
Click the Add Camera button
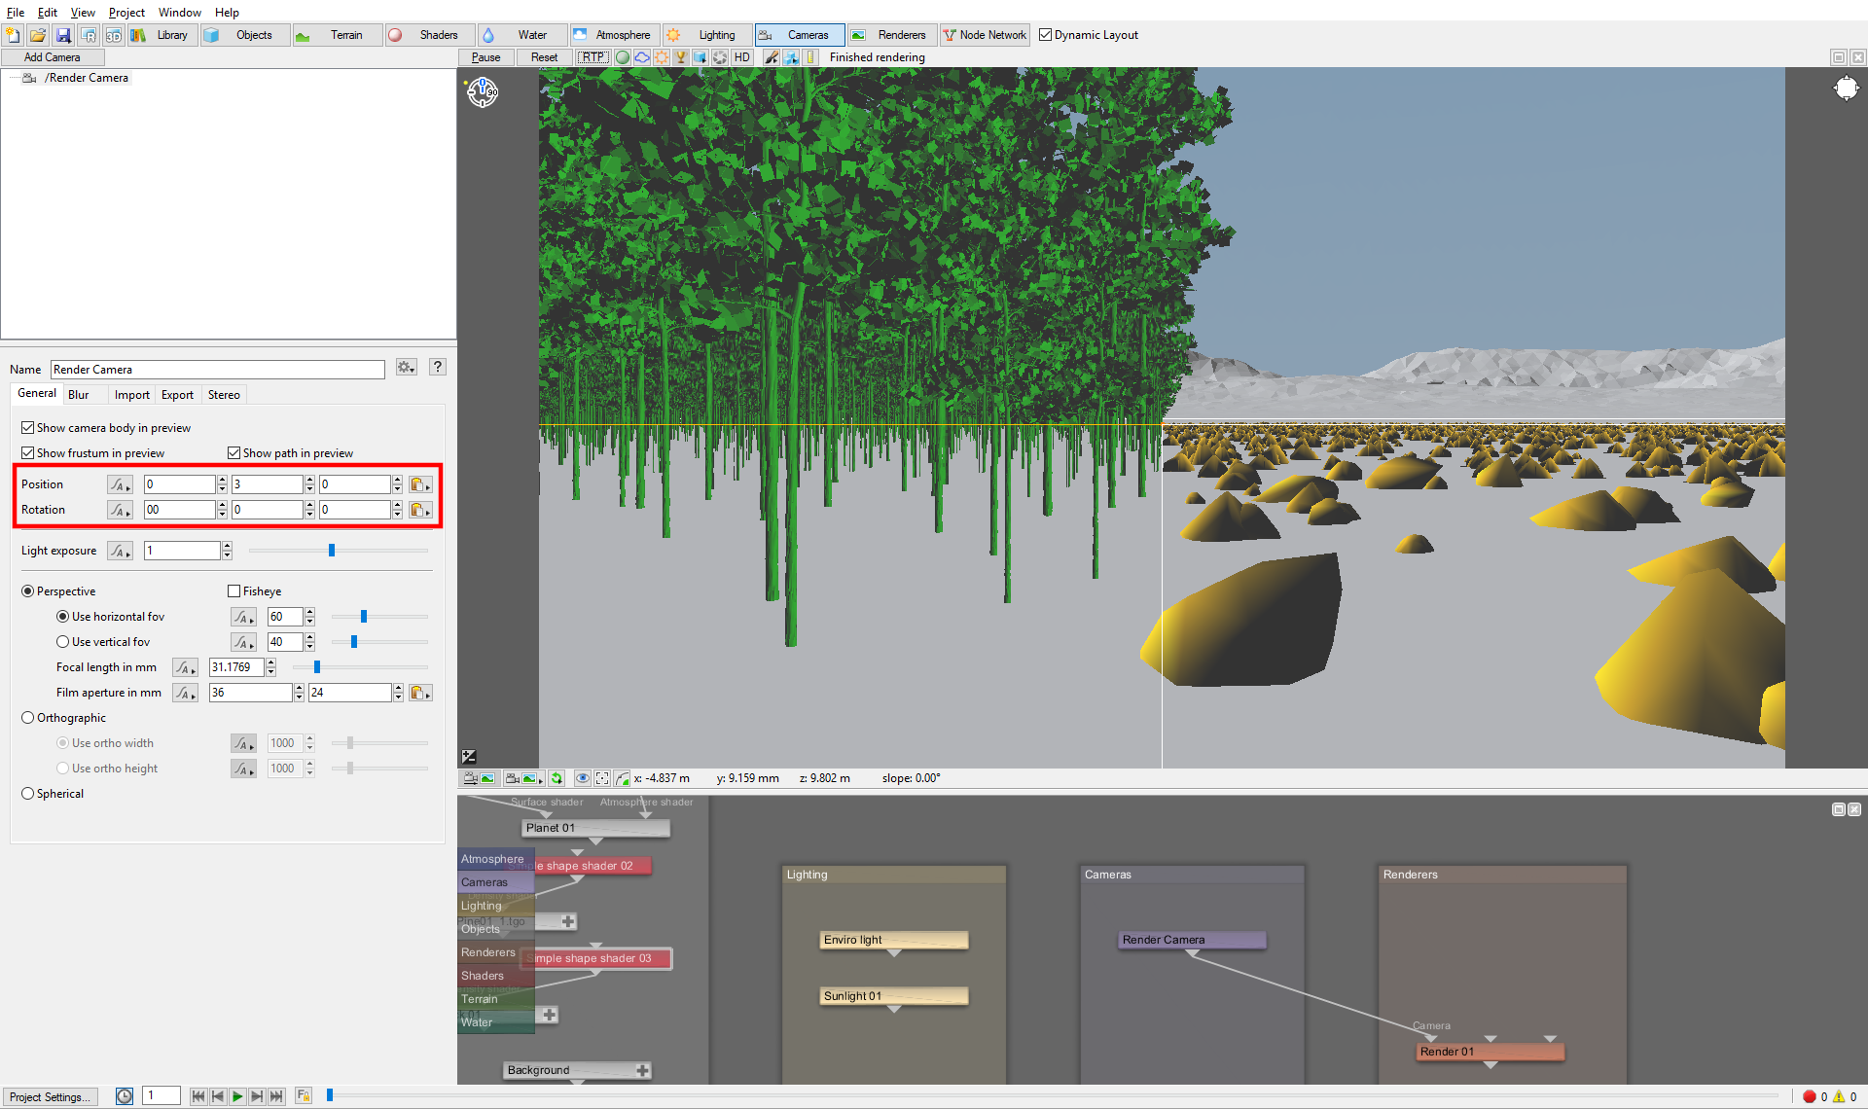(53, 57)
